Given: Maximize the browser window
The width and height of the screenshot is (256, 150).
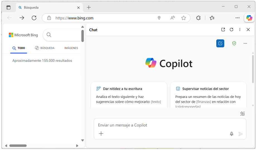Looking at the screenshot, I should (x=236, y=6).
